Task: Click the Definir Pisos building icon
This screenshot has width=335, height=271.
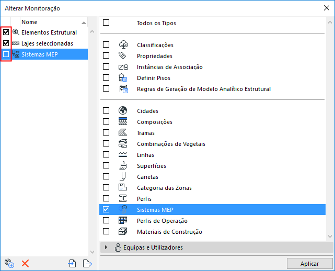Action: pyautogui.click(x=123, y=77)
